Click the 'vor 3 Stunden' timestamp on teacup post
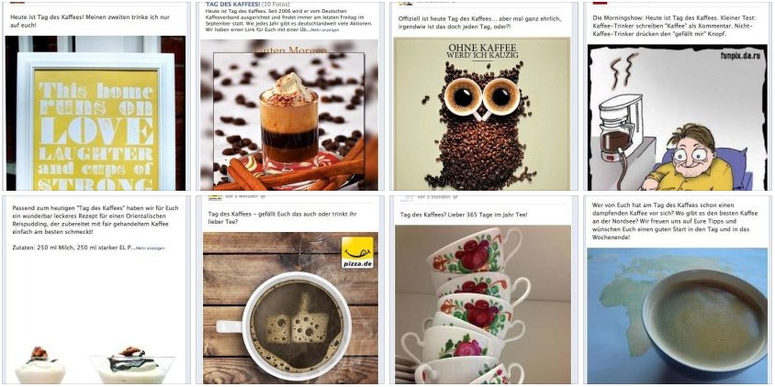Image resolution: width=775 pixels, height=387 pixels. 434,197
